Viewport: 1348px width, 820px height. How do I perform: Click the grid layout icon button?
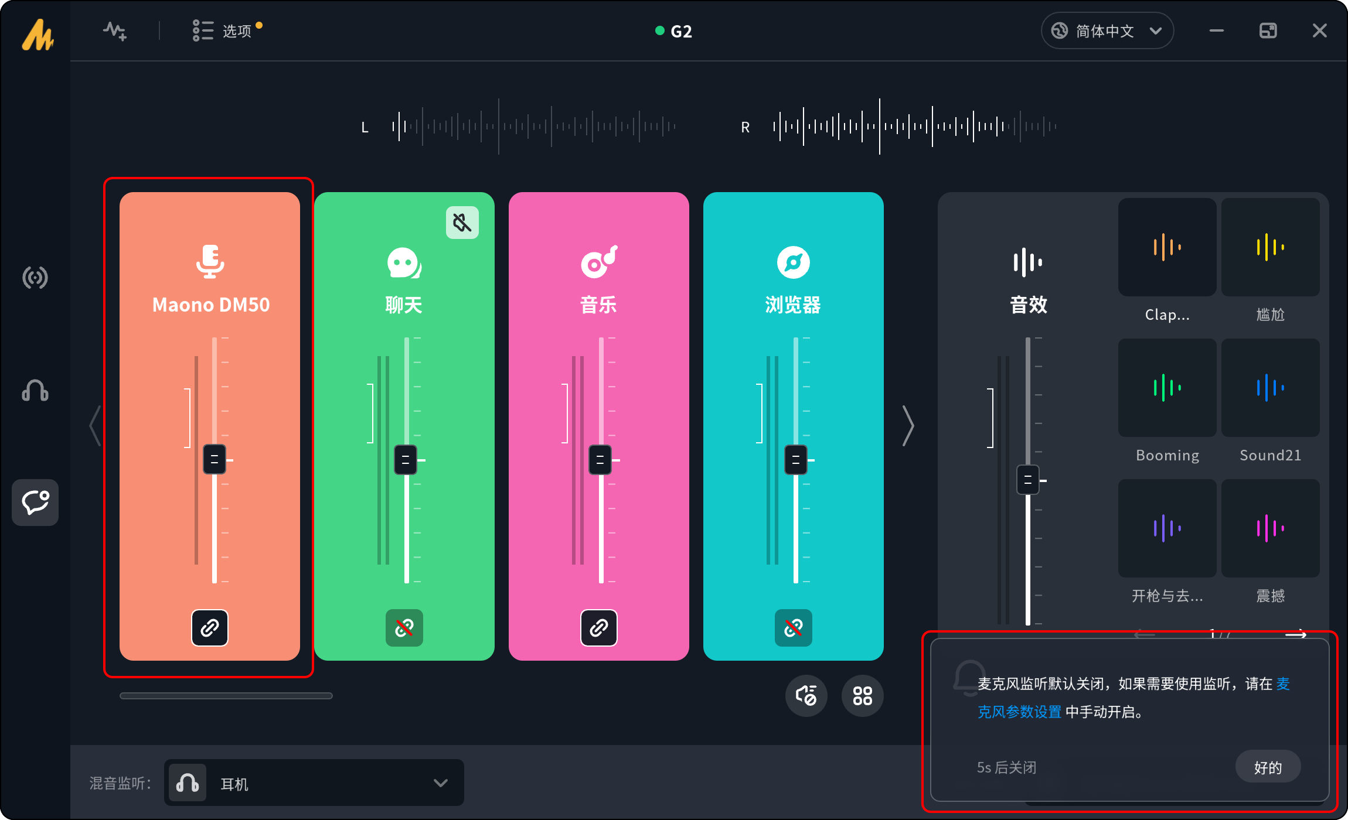point(862,696)
